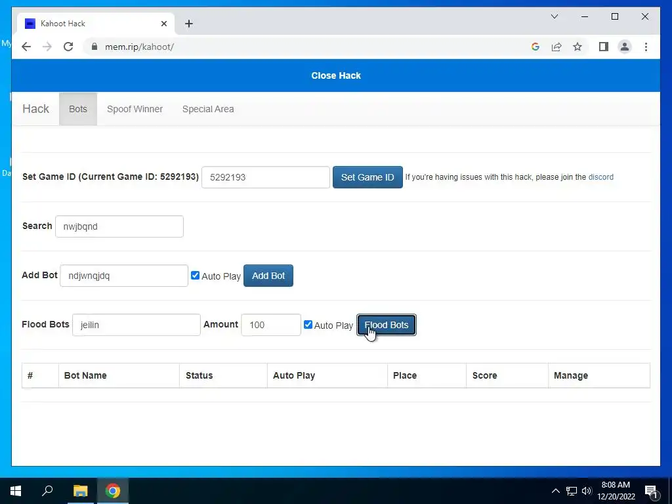Open the Spoof Winner tab
Image resolution: width=672 pixels, height=504 pixels.
point(135,109)
